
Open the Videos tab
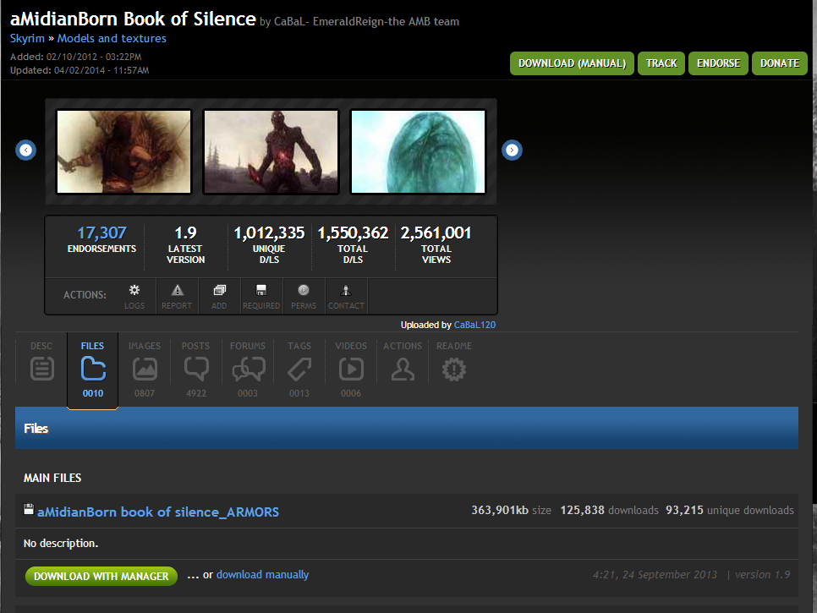351,369
